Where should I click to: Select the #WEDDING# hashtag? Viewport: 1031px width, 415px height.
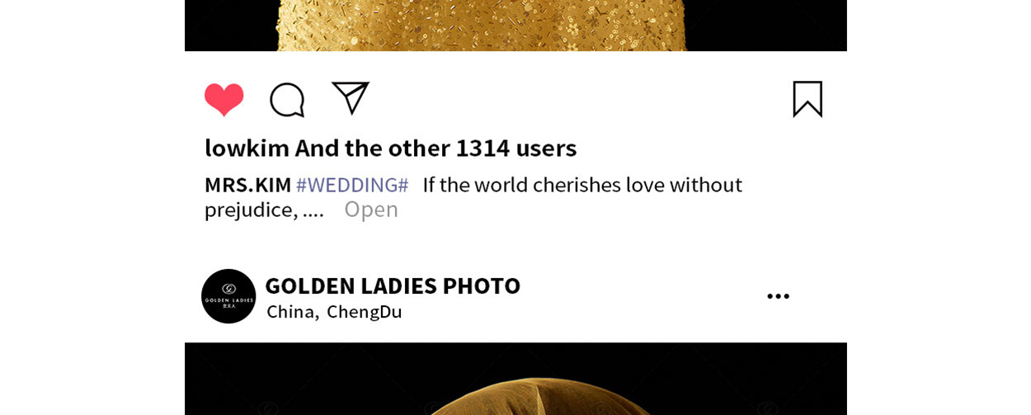(352, 185)
